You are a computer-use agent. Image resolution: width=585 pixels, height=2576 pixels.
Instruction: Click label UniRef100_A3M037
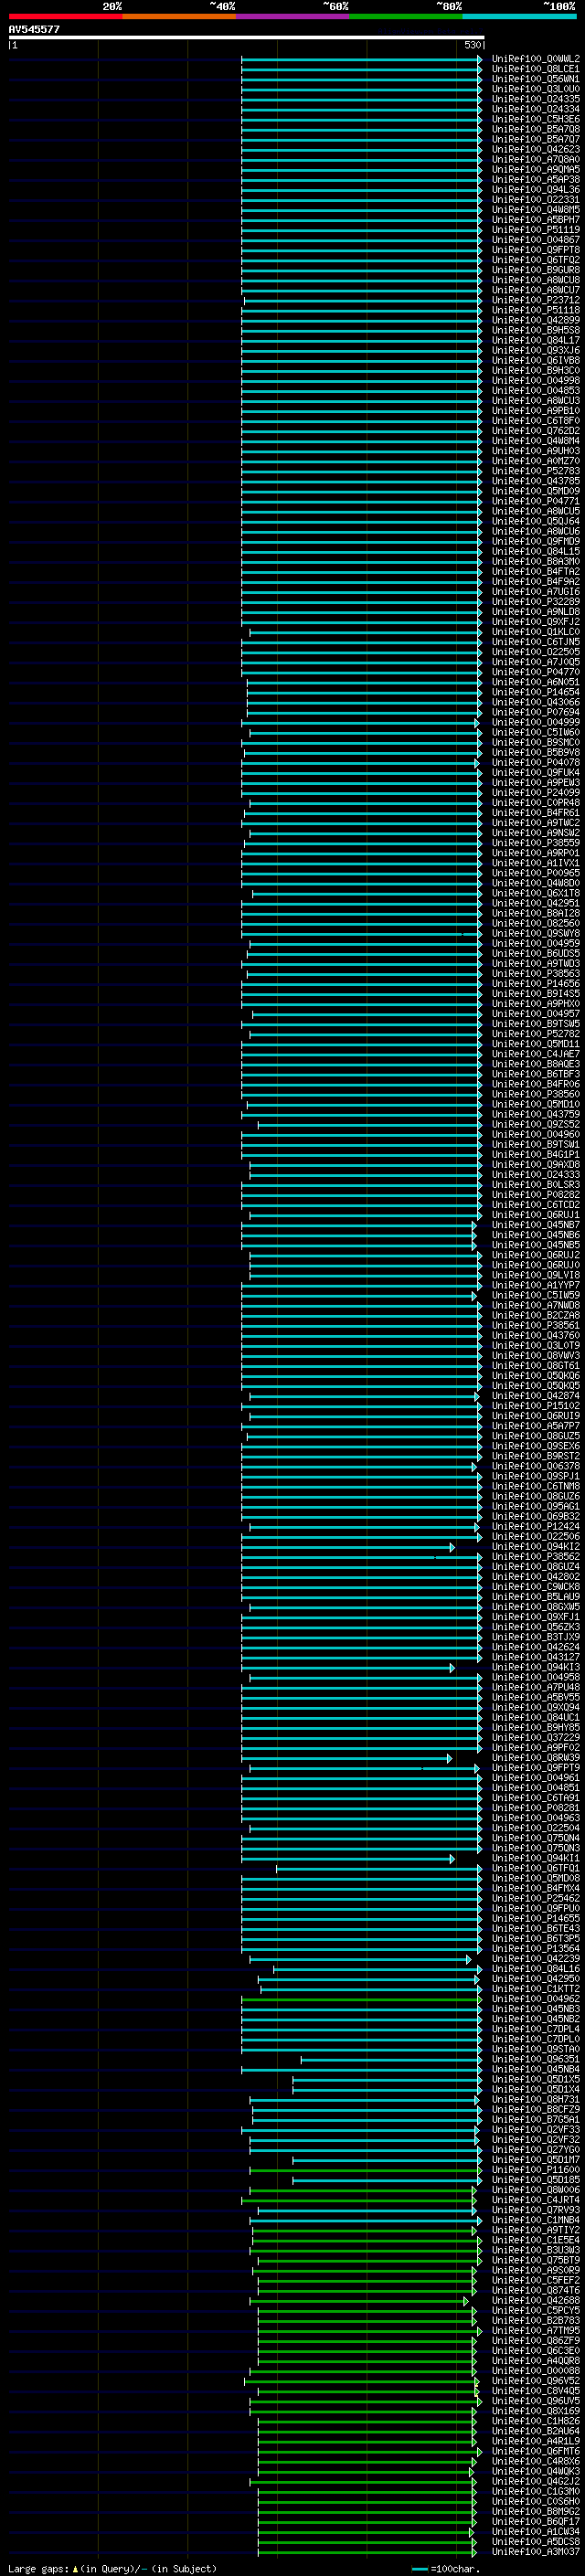coord(536,2551)
